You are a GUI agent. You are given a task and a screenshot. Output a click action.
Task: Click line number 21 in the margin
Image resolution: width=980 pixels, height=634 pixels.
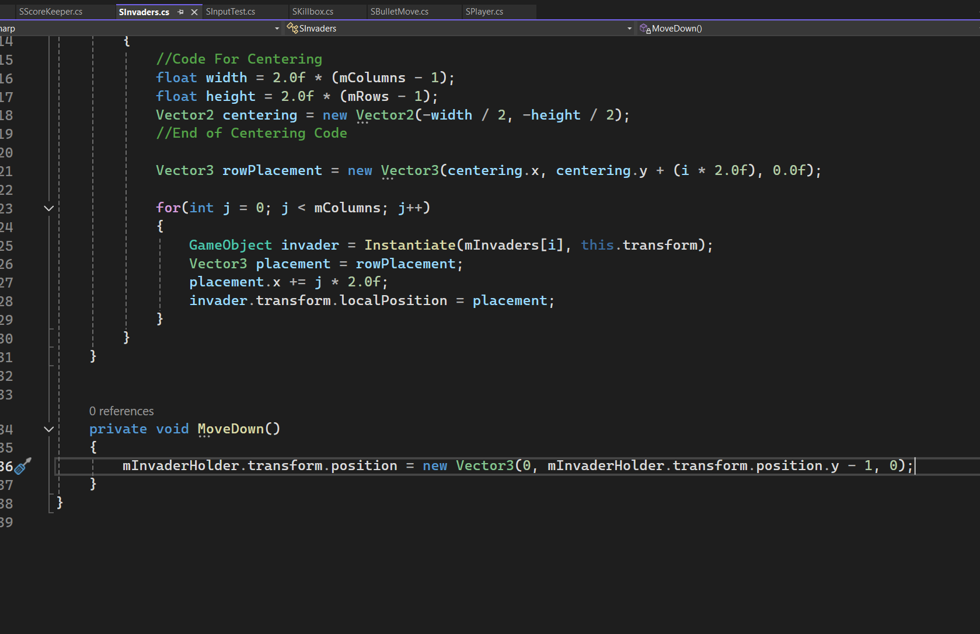6,171
